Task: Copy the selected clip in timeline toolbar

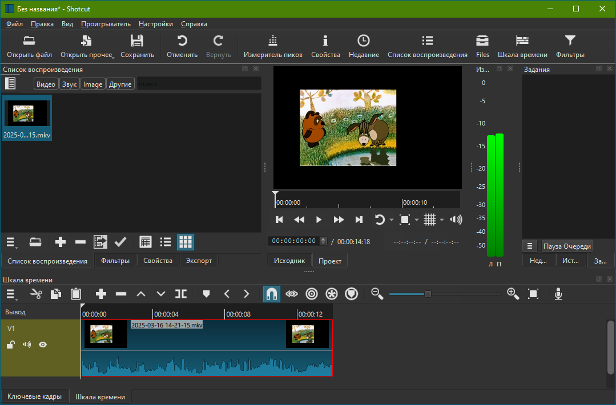Action: pyautogui.click(x=56, y=294)
